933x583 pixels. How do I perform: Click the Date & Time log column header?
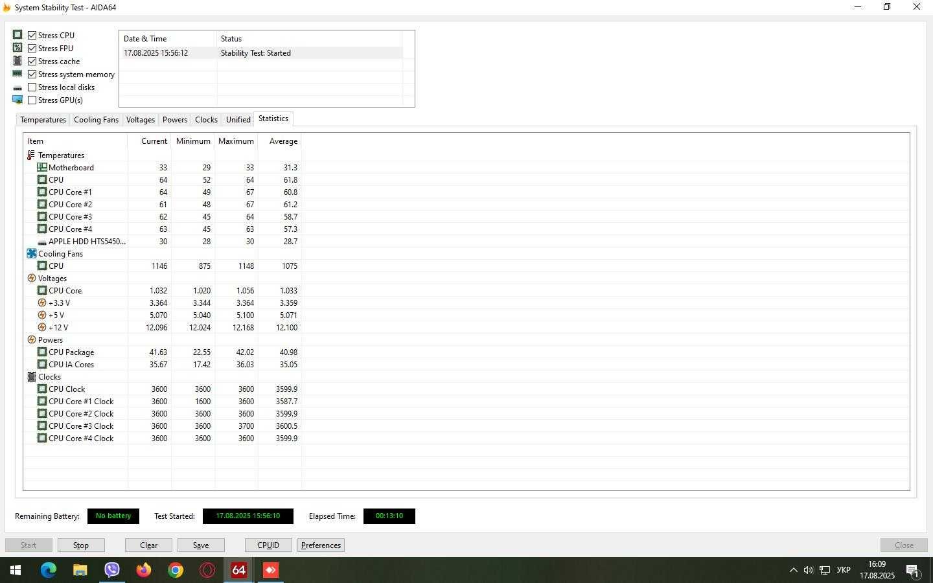click(168, 39)
